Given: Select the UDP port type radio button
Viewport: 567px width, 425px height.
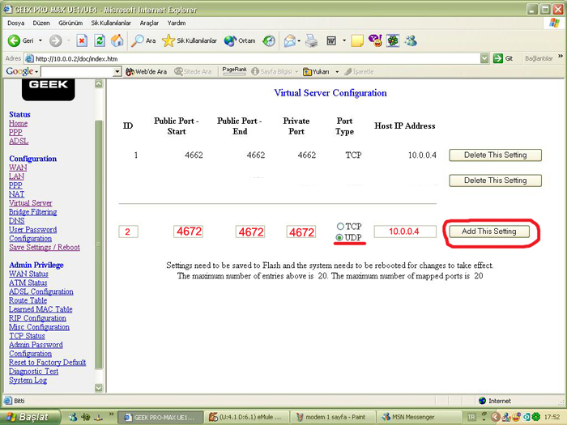Looking at the screenshot, I should pos(339,237).
